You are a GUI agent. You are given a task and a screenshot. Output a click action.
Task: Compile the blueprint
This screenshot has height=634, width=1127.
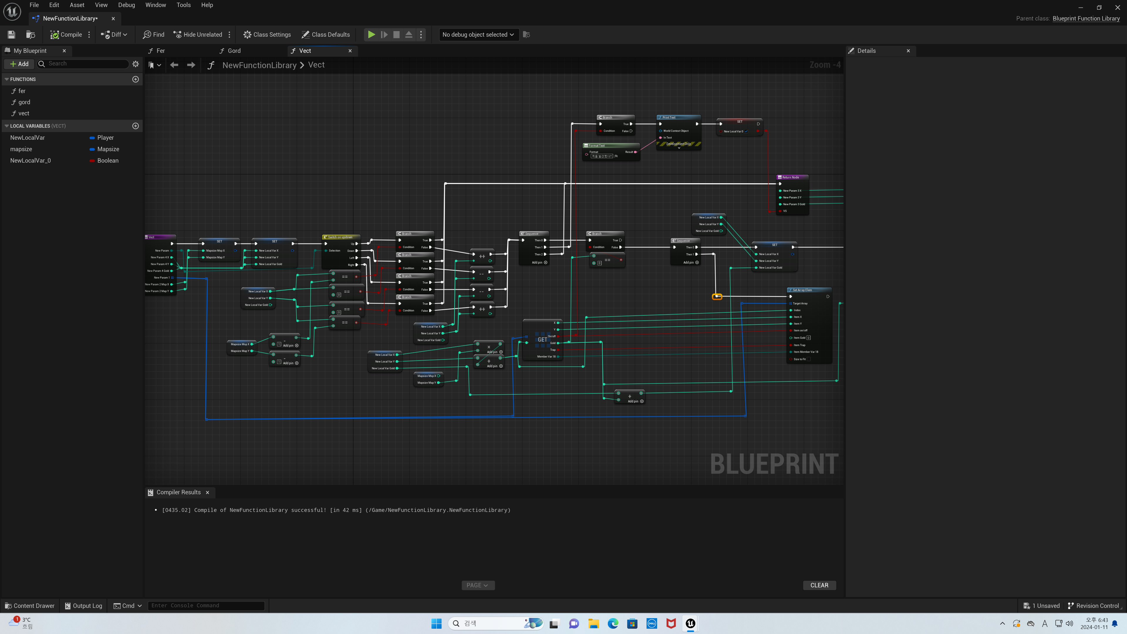pyautogui.click(x=66, y=35)
